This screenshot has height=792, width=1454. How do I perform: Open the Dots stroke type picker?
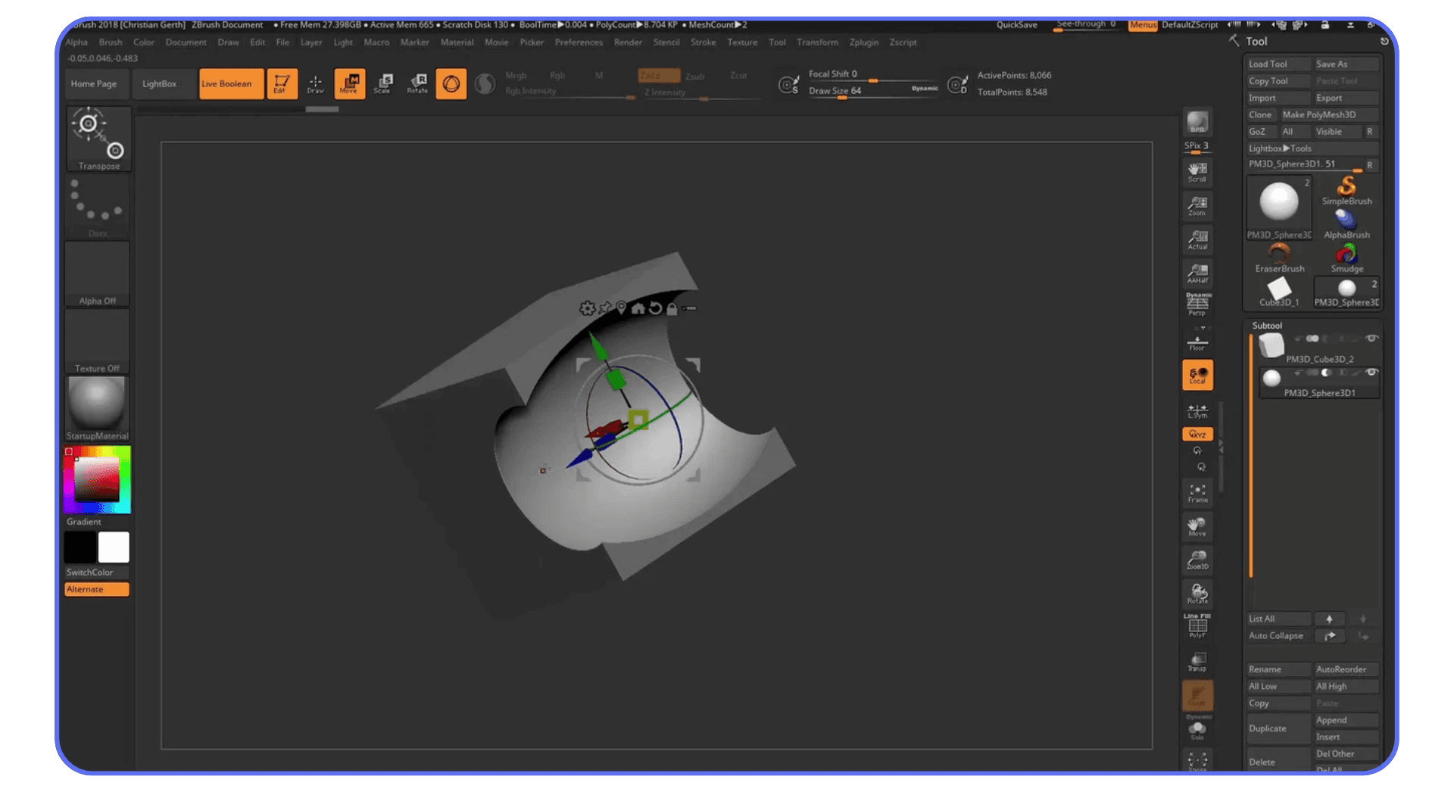pyautogui.click(x=98, y=207)
